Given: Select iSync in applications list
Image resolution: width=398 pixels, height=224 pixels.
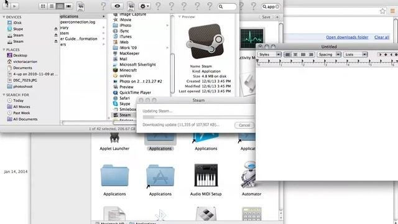Looking at the screenshot, I should [x=124, y=30].
